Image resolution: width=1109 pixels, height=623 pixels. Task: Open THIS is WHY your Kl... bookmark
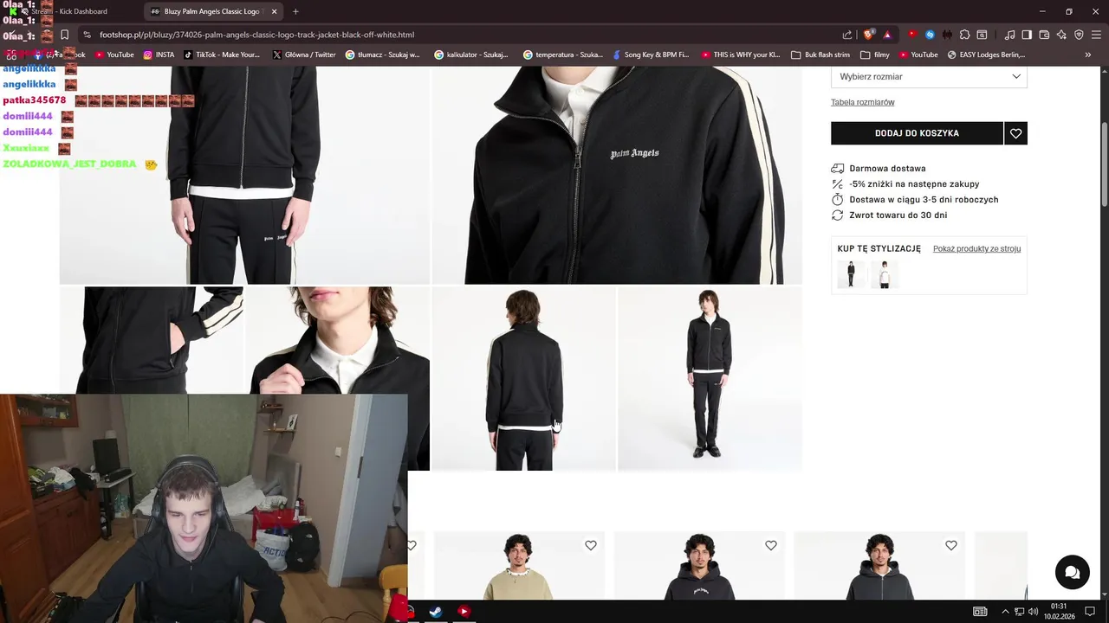[x=741, y=55]
